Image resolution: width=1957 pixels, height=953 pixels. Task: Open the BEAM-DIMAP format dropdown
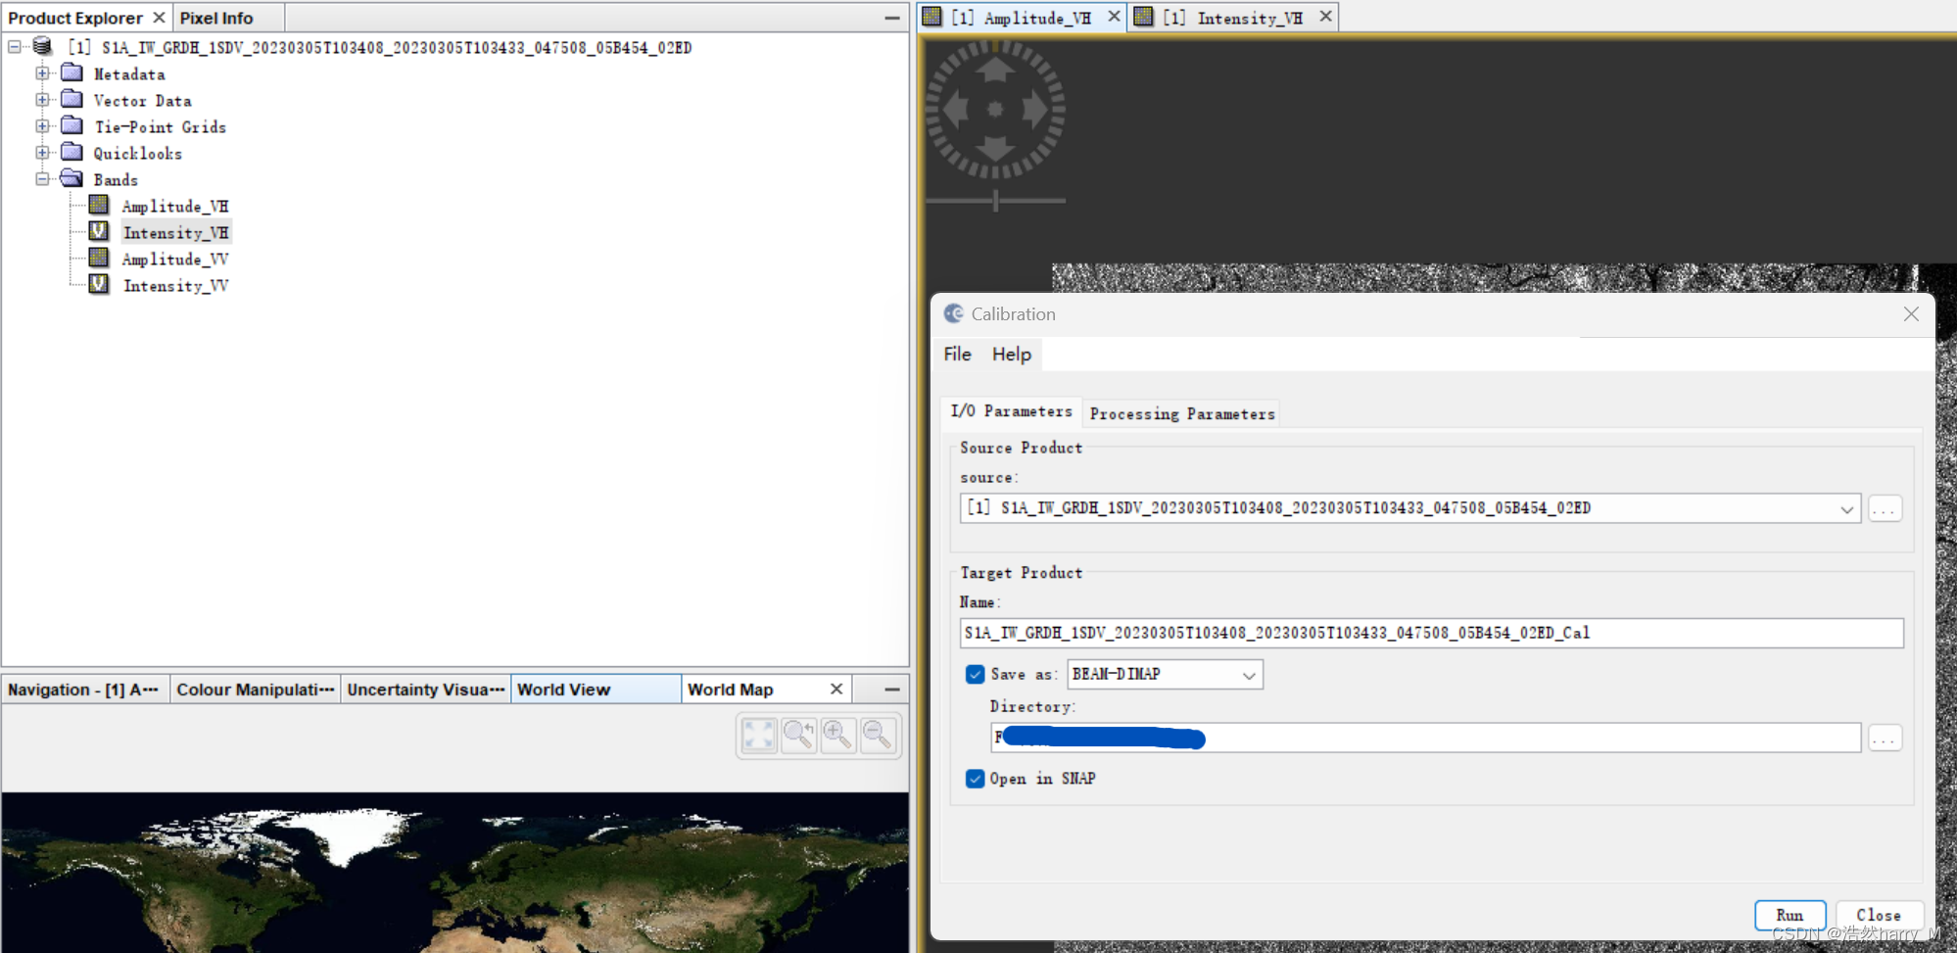(1249, 675)
